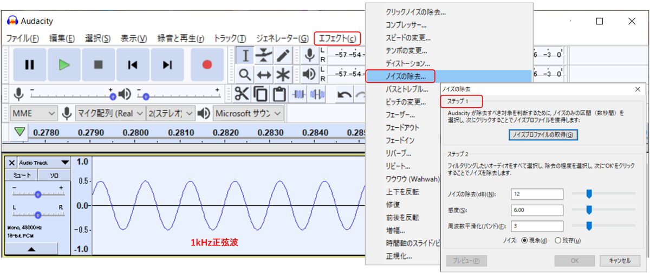Click the Silence audio icon
650x273 pixels.
(317, 94)
